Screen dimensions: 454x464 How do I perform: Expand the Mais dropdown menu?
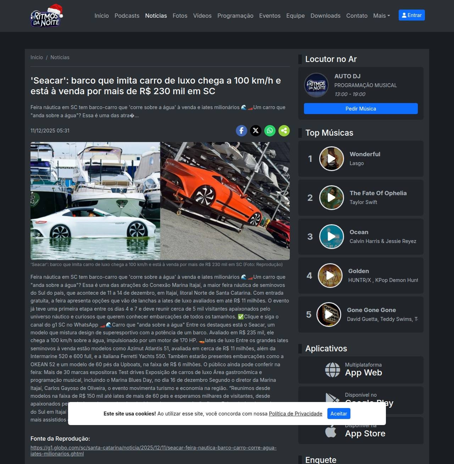[381, 16]
